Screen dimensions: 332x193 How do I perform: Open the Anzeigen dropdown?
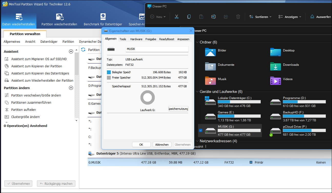pos(290,17)
